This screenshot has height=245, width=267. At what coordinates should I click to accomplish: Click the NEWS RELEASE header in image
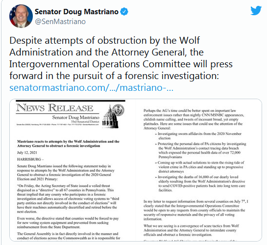pos(55,108)
